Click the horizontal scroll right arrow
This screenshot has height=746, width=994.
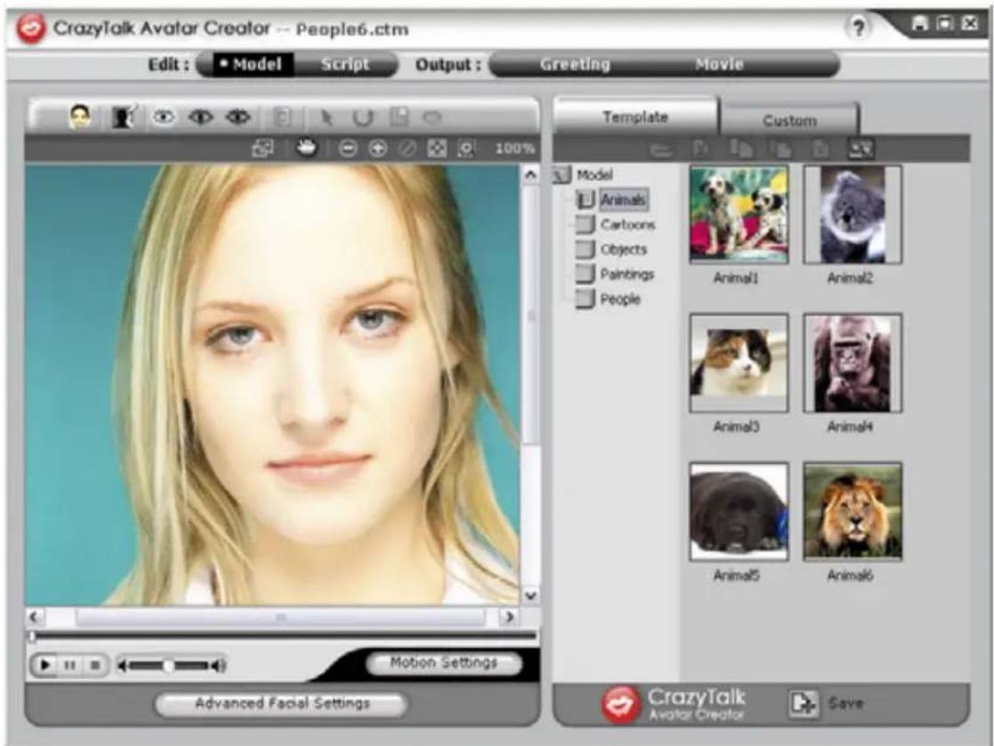click(509, 616)
